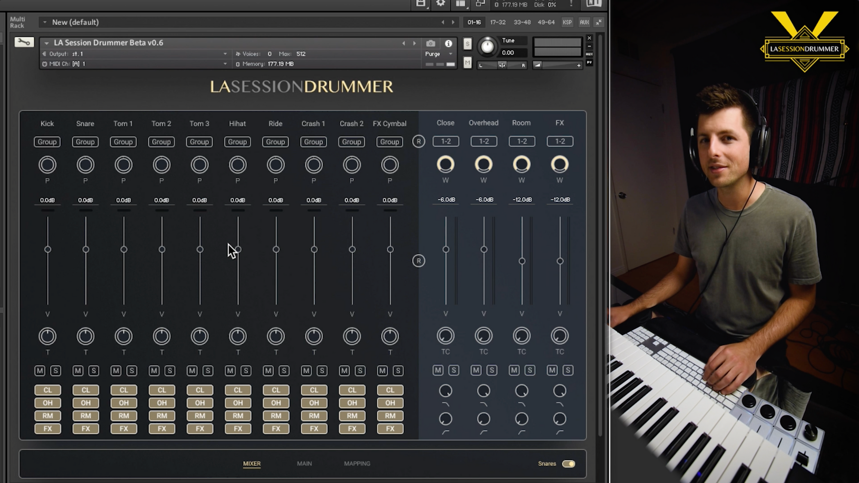The image size is (859, 483).
Task: Open Kontakt options via the gear icon
Action: (440, 3)
